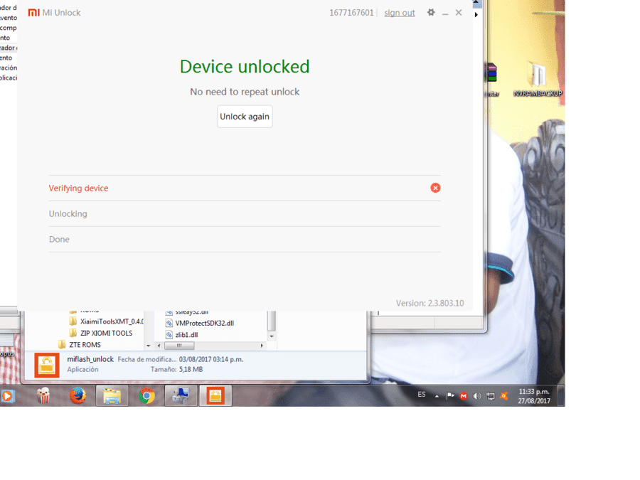Click the red error icon beside Verifying device
The height and width of the screenshot is (480, 640).
click(x=435, y=188)
